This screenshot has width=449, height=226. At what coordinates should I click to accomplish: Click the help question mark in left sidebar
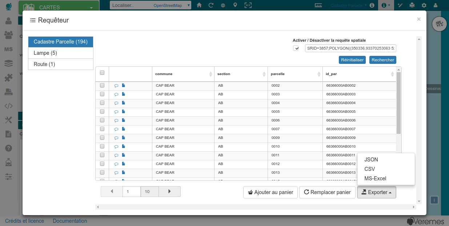point(8,148)
